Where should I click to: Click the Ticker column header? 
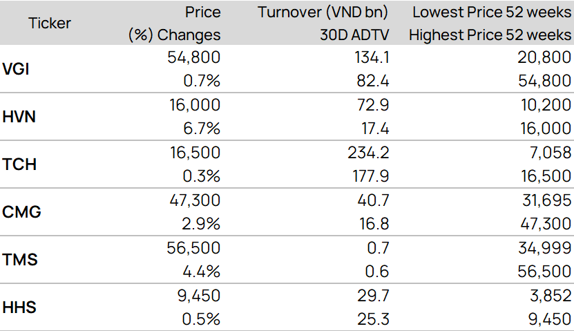pyautogui.click(x=50, y=23)
